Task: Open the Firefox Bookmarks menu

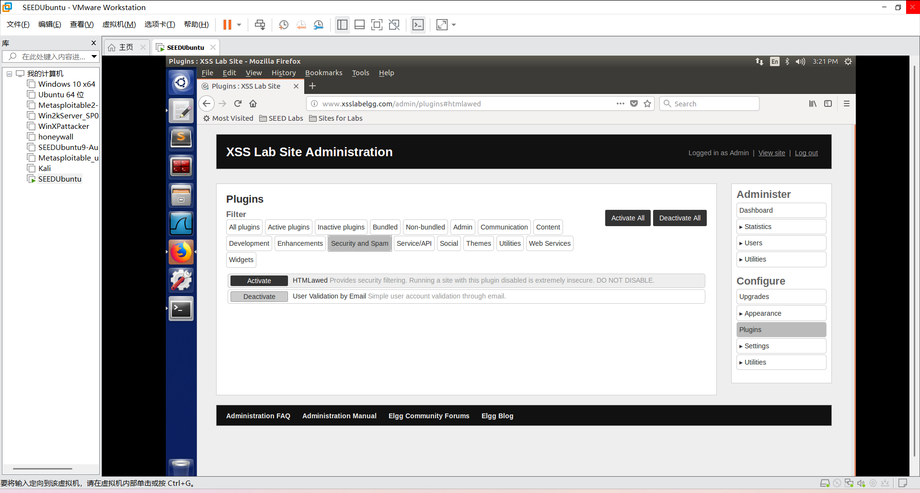Action: pos(323,73)
